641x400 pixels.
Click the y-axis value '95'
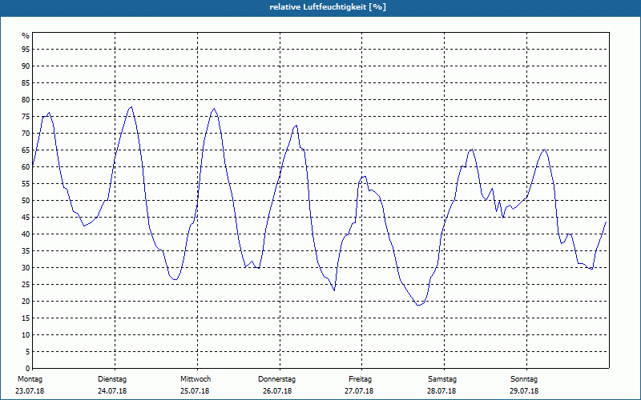tap(26, 50)
